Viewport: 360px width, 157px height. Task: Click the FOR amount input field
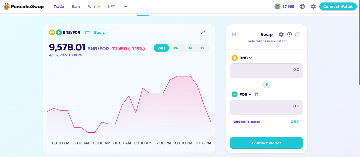(266, 107)
